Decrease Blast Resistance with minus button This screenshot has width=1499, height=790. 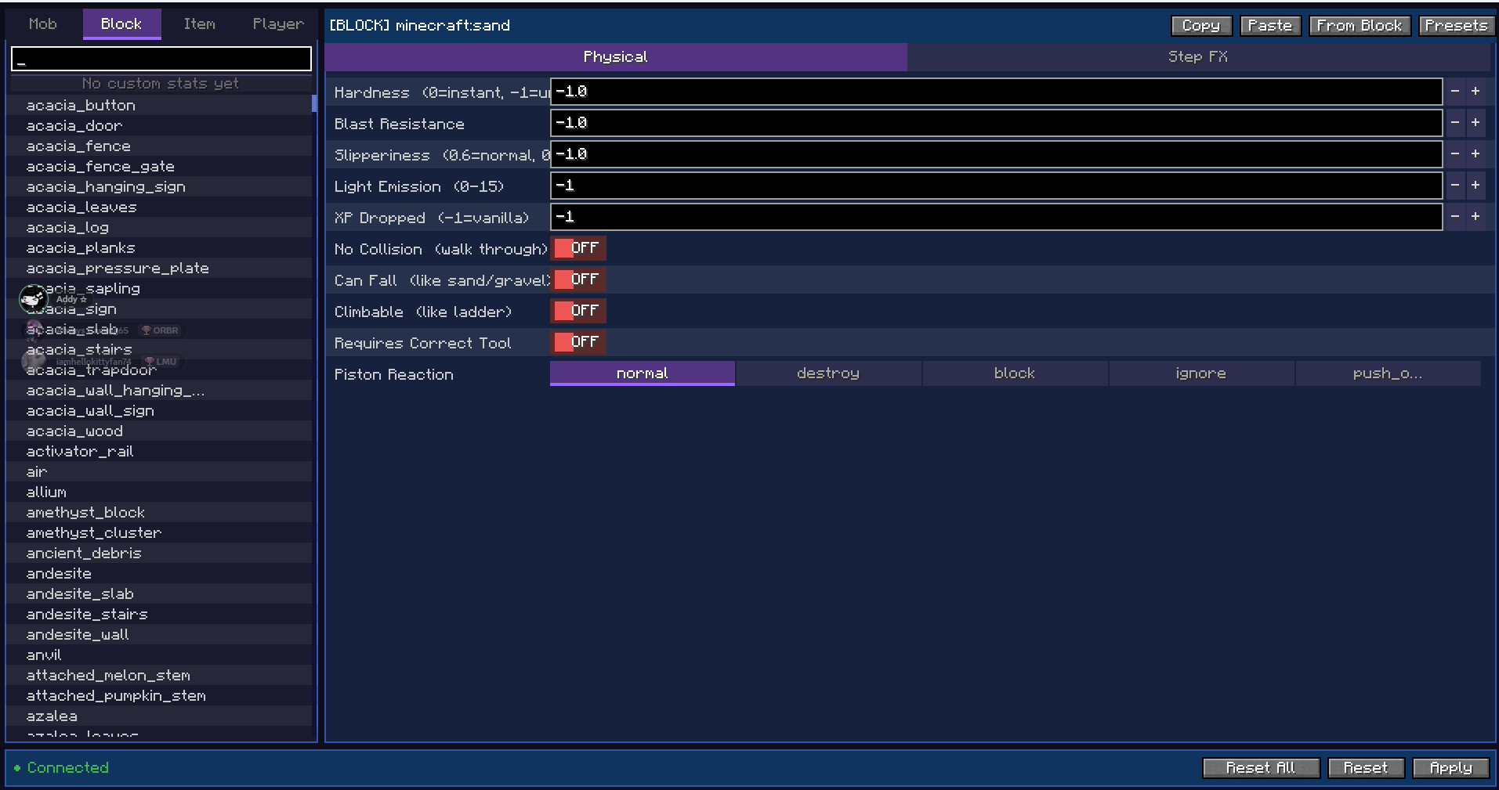coord(1454,123)
